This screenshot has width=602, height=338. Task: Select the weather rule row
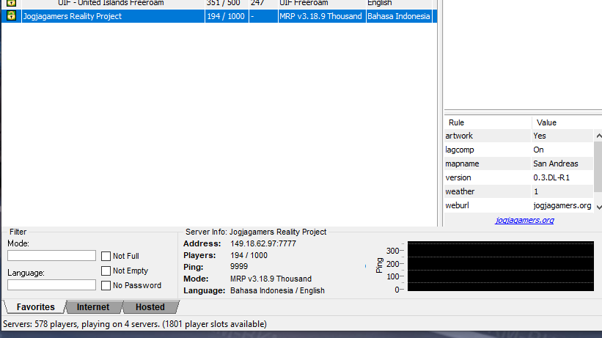pyautogui.click(x=519, y=191)
